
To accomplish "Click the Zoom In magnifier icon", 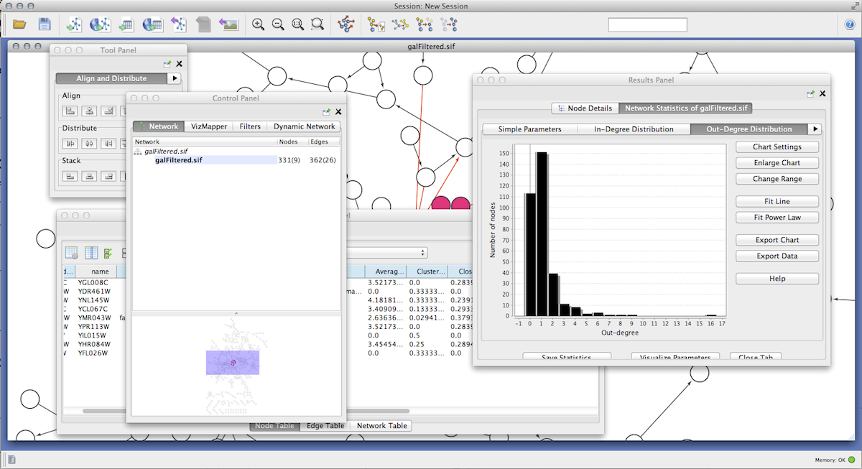I will [259, 24].
